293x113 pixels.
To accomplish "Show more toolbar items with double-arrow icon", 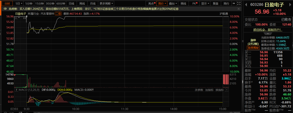I will [x=234, y=3].
